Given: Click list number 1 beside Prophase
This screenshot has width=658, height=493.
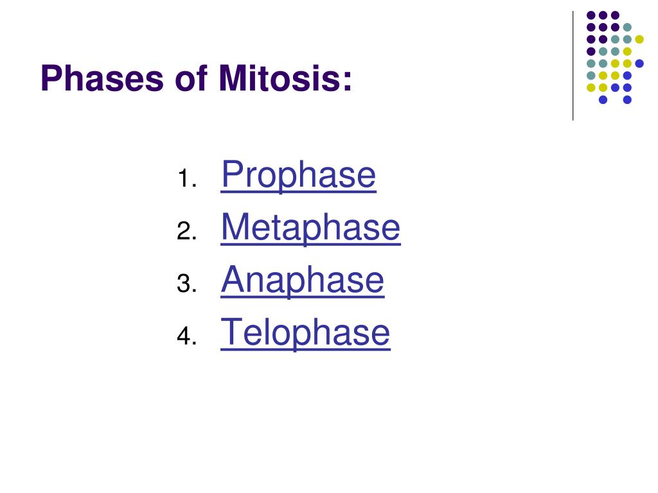Looking at the screenshot, I should [x=187, y=179].
